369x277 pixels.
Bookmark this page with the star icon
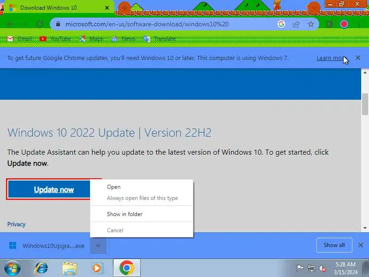(310, 24)
